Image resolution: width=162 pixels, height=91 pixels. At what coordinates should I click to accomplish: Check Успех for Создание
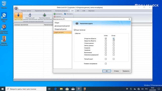tap(106, 48)
